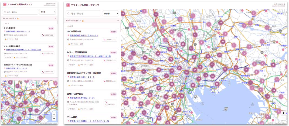Open the 76 cluster marker on desktop map
Screen dimensions: 289x126
coord(171,59)
